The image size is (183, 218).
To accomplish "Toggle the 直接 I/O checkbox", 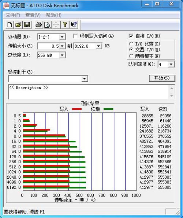I will point(131,36).
